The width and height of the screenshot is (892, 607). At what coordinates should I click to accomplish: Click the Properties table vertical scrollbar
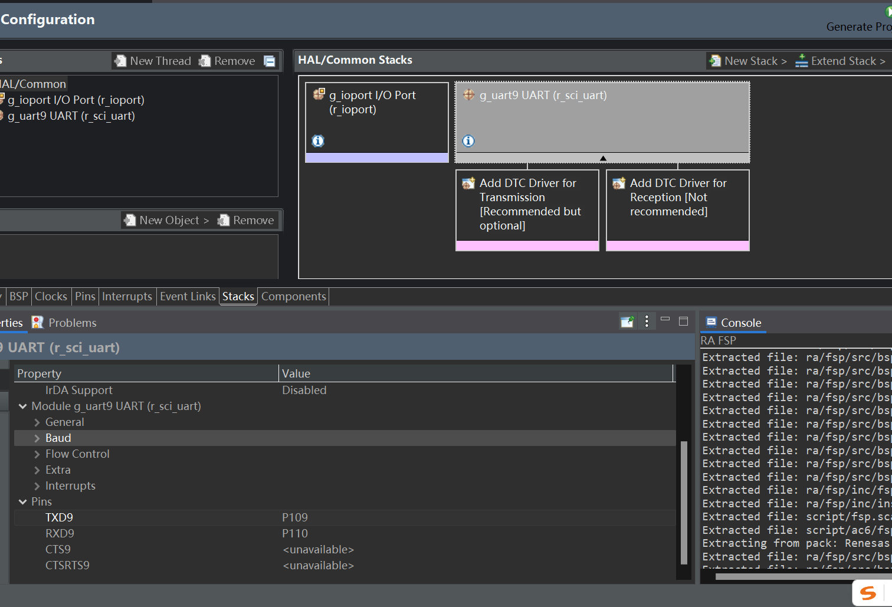(x=684, y=503)
